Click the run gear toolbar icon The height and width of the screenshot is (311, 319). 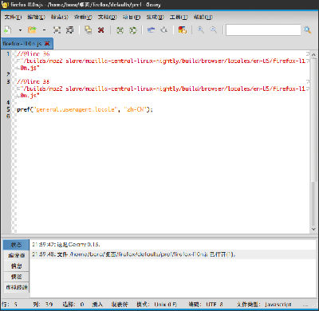click(x=164, y=30)
